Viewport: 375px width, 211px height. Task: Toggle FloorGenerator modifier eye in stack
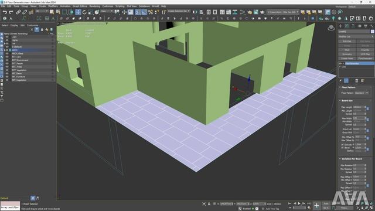coord(340,63)
